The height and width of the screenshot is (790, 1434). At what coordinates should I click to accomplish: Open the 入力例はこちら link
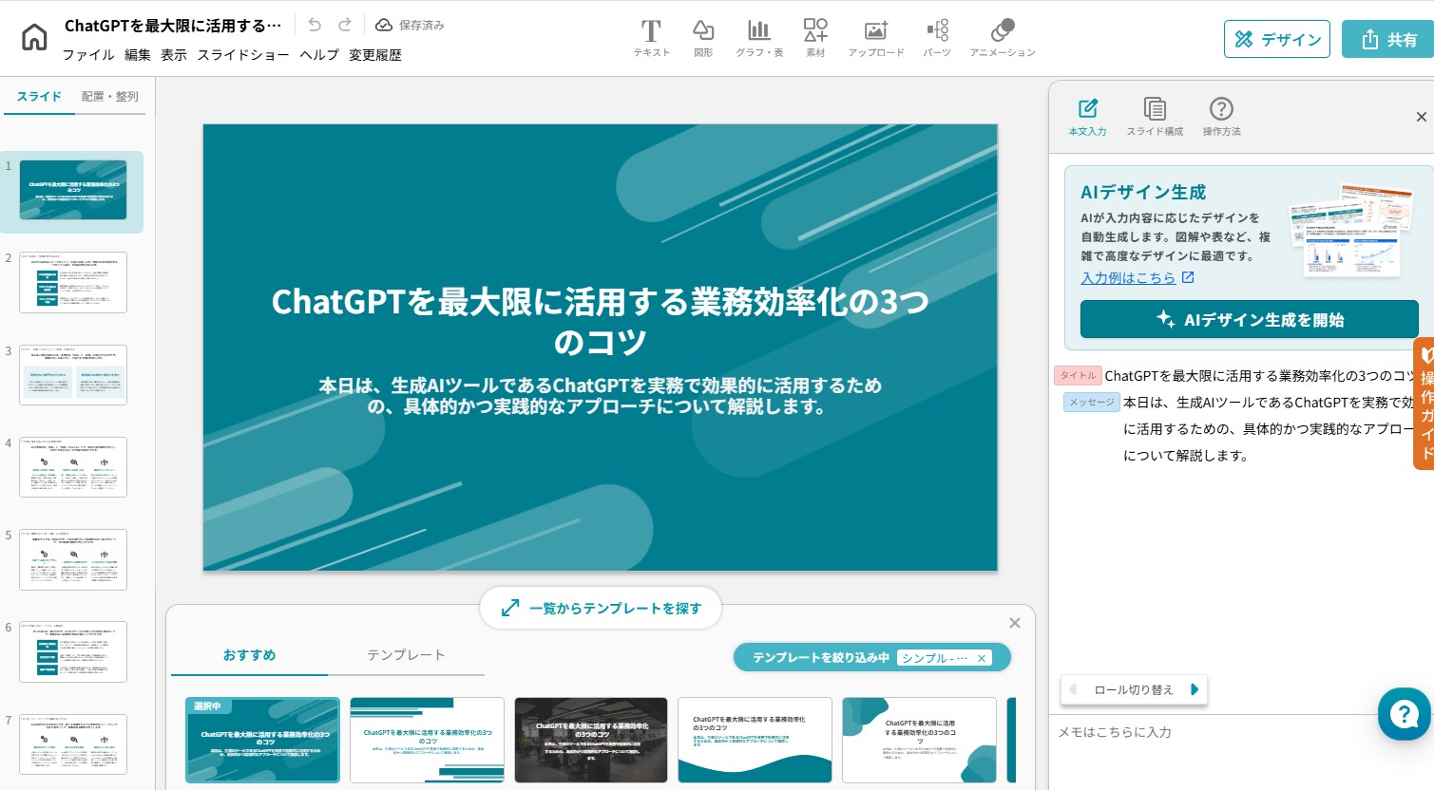(x=1138, y=278)
